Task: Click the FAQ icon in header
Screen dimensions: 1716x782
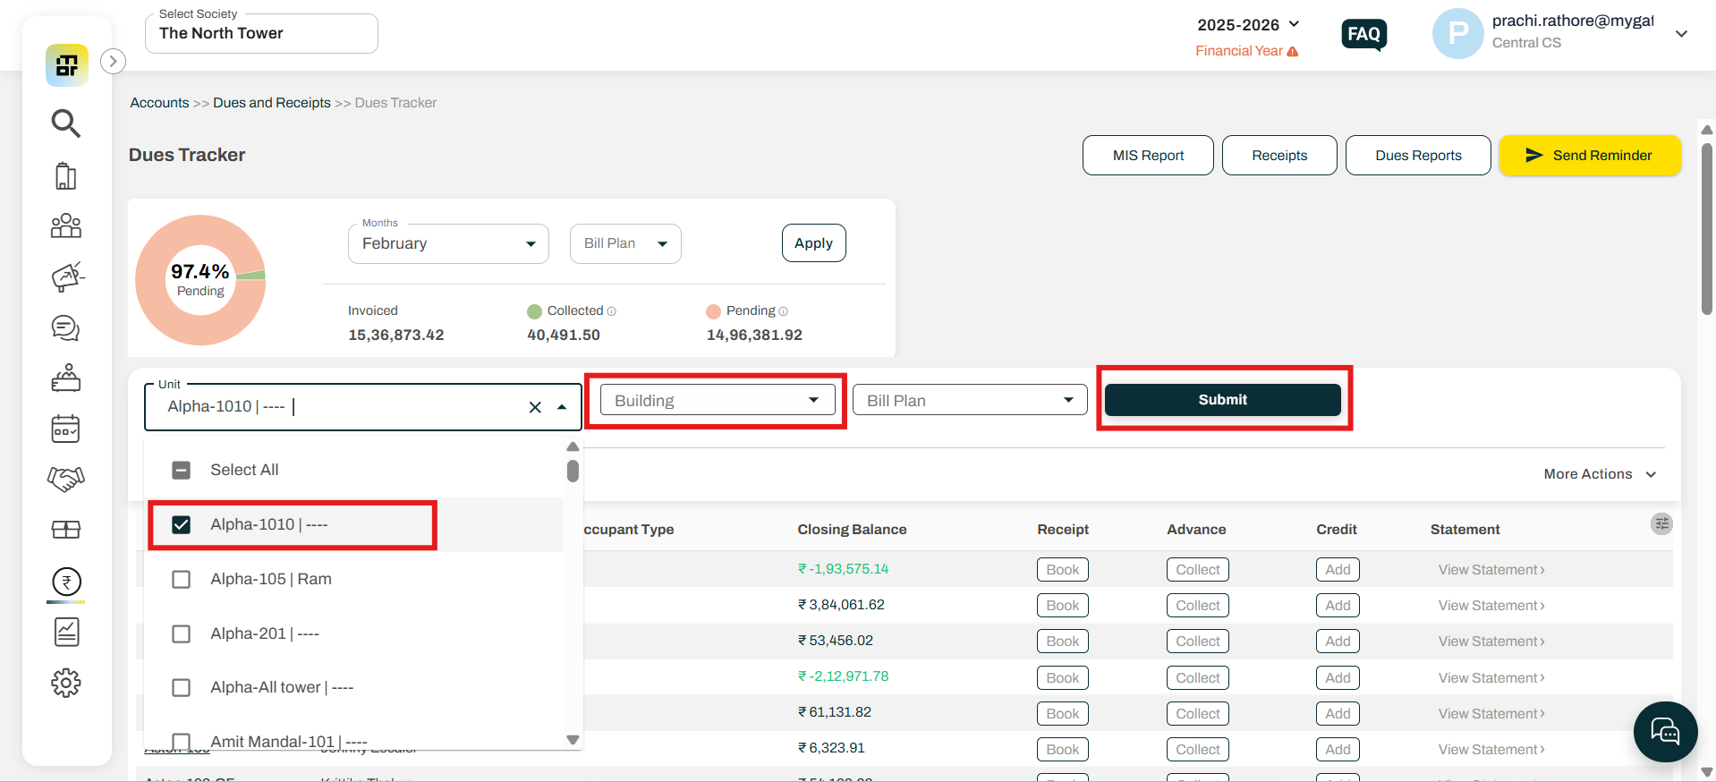Action: click(x=1364, y=35)
